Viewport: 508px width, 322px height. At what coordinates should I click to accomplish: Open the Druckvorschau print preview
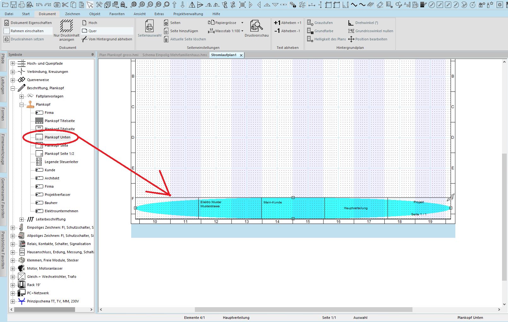click(256, 28)
